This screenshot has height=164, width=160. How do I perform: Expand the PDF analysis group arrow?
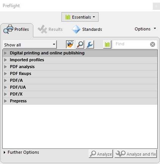[x=5, y=67]
